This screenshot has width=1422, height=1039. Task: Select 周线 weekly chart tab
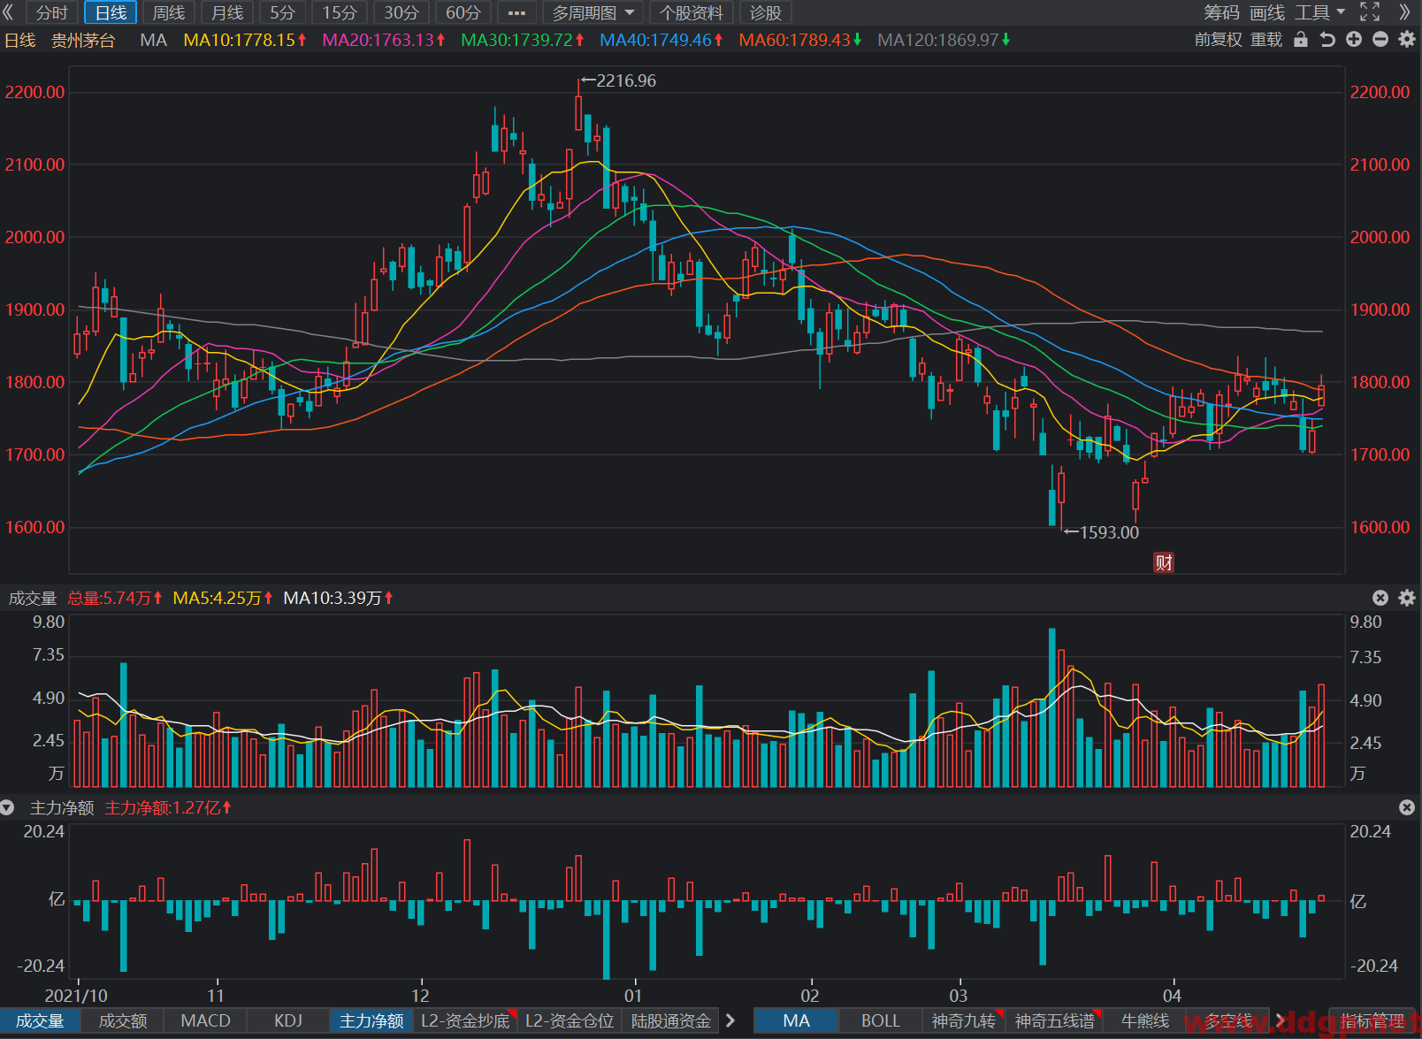[x=169, y=13]
